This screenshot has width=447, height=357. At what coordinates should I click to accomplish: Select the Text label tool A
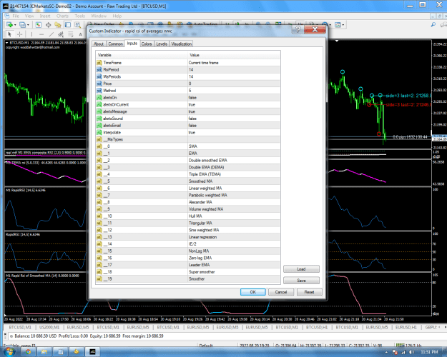80,34
